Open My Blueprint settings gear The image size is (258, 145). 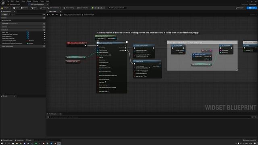click(44, 14)
